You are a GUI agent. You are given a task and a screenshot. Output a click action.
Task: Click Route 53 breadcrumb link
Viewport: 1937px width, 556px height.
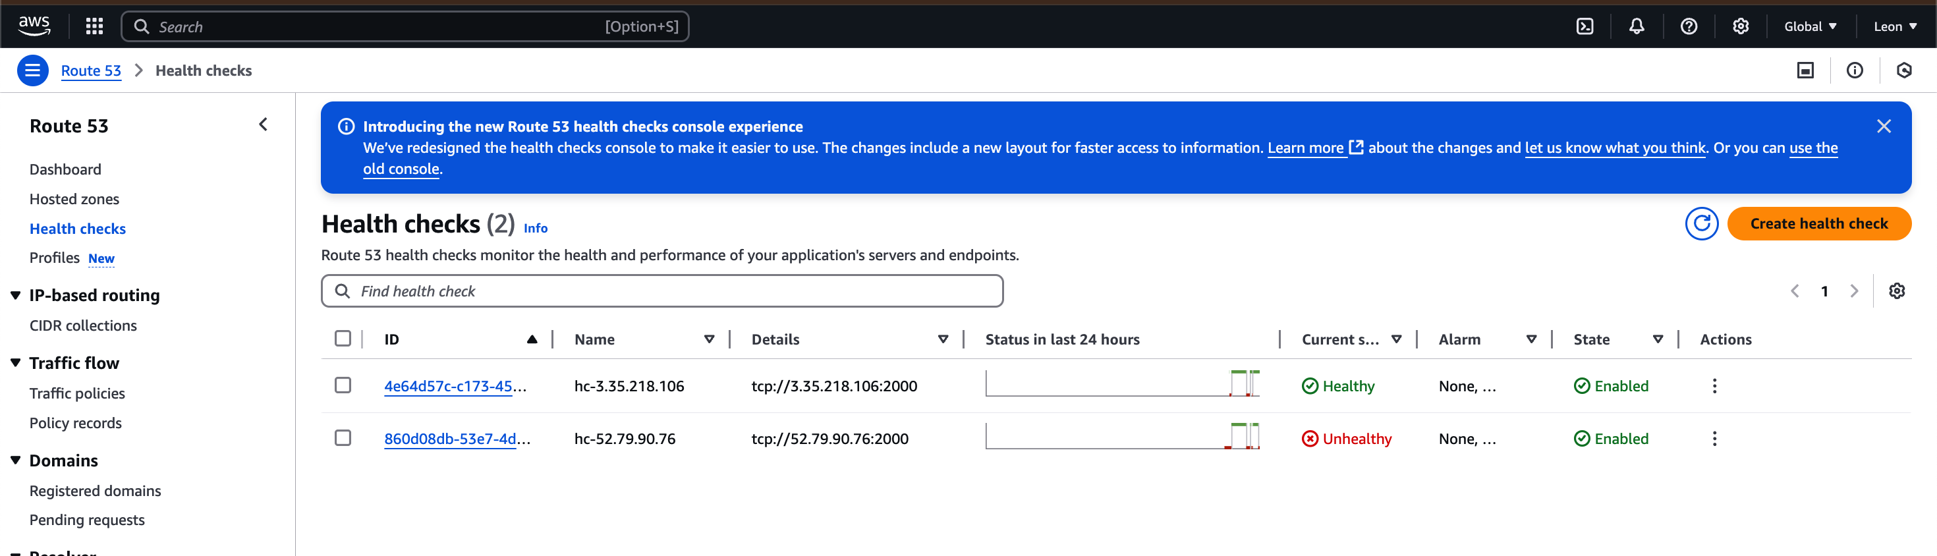pyautogui.click(x=91, y=70)
